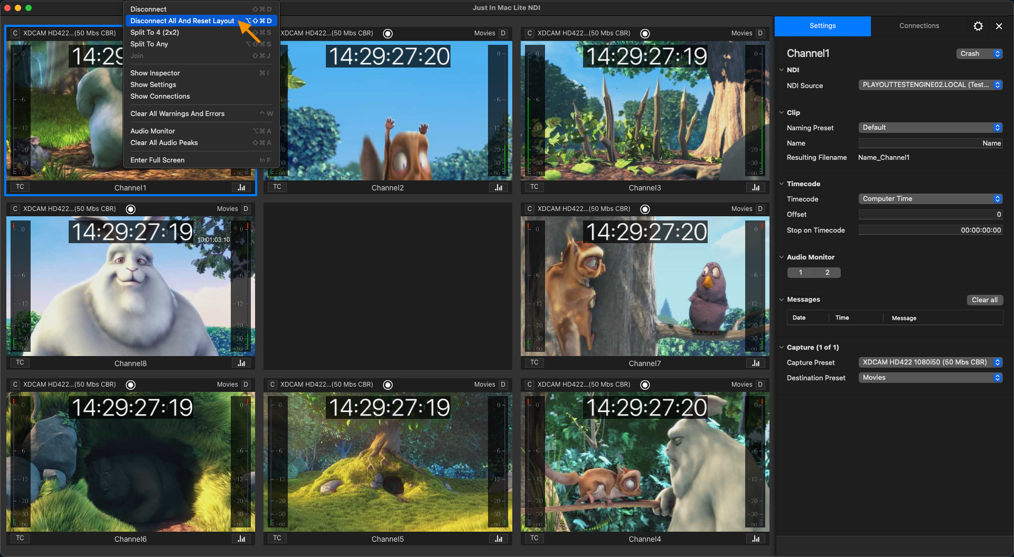
Task: Click the D icon on Channel3 header
Action: 760,33
